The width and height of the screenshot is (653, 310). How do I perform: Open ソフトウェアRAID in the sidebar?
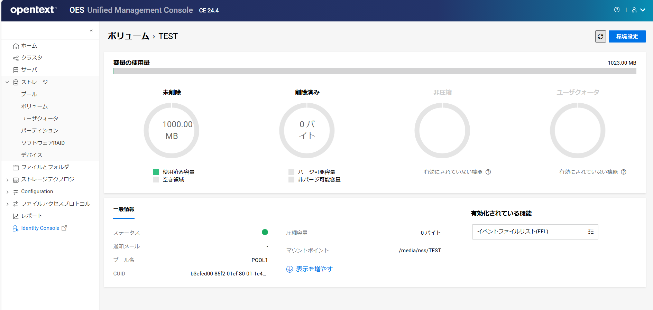[x=43, y=143]
